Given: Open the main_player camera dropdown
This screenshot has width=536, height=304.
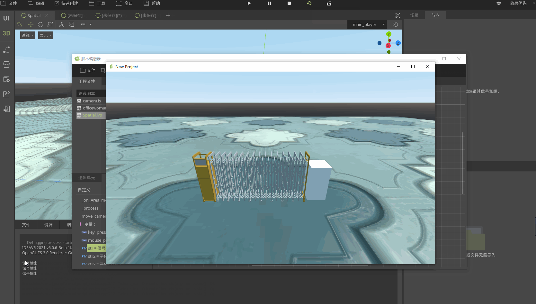Looking at the screenshot, I should click(x=367, y=24).
